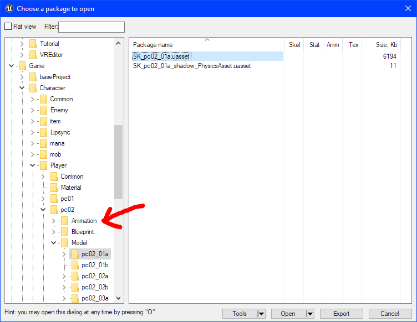Viewport: 417px width, 322px height.
Task: Select SK_pc02_01a.uasset package row
Action: click(x=207, y=56)
